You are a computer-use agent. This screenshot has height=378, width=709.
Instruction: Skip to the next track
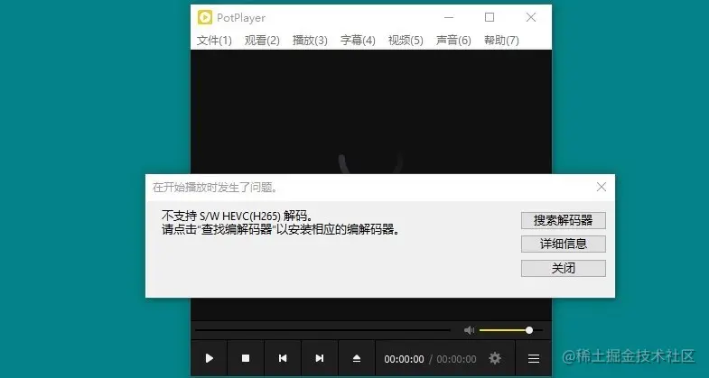pyautogui.click(x=320, y=358)
